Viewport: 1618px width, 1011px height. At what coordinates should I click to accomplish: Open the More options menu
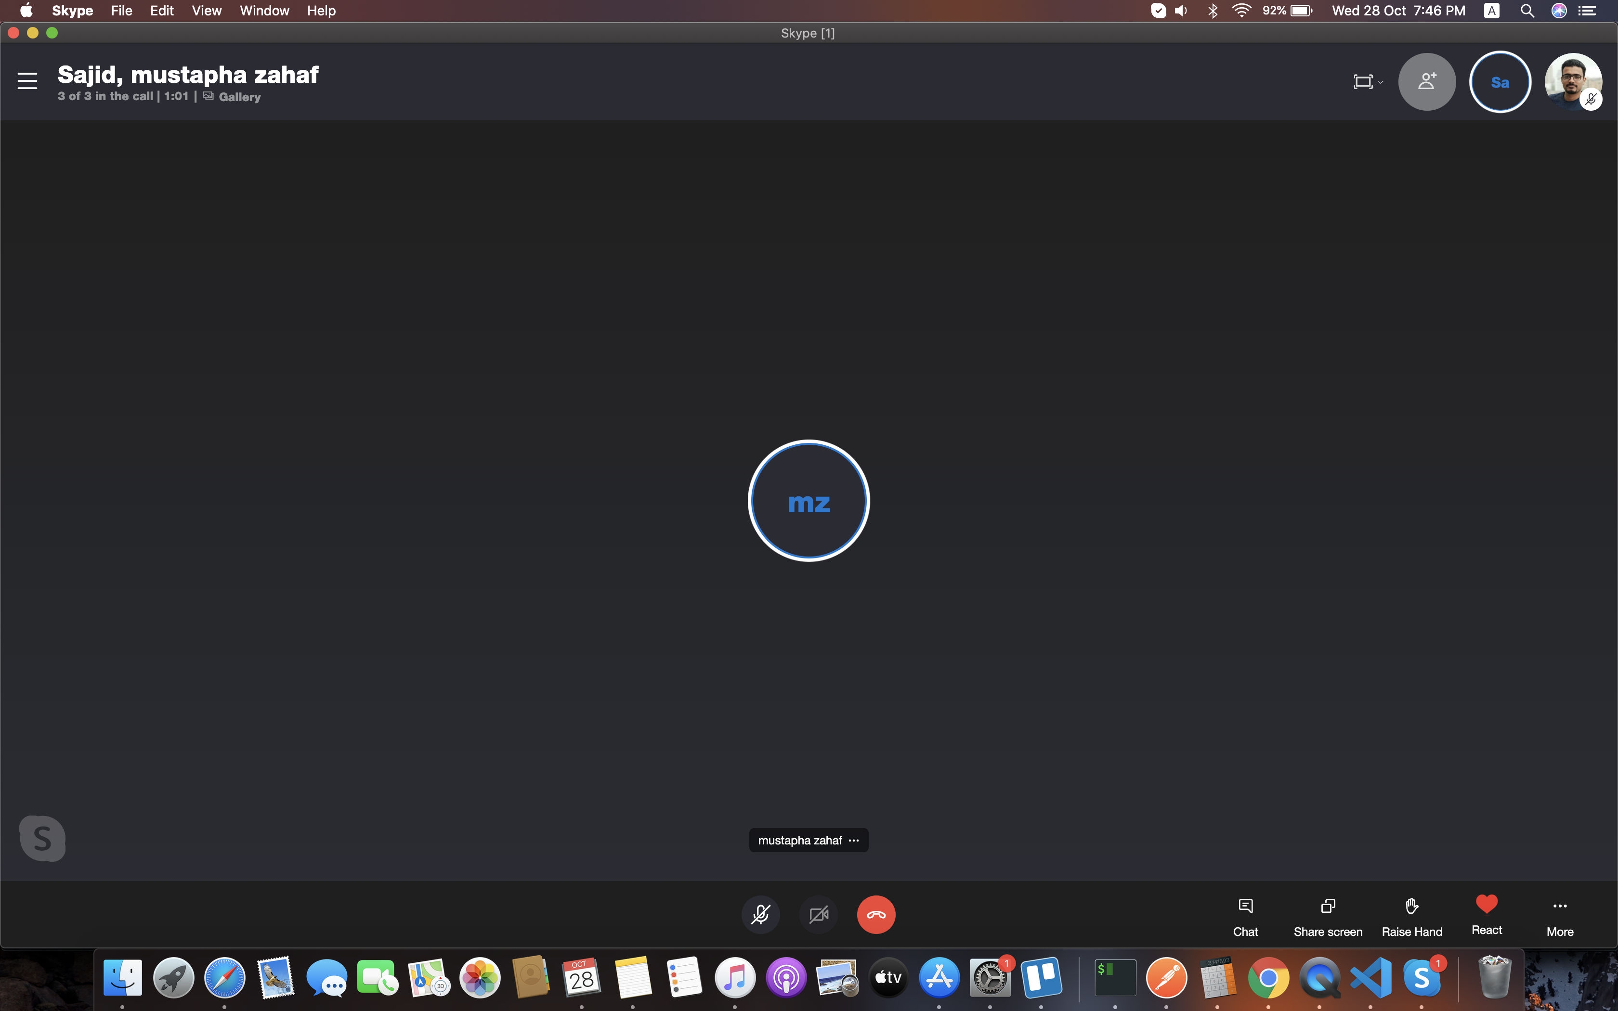tap(1559, 917)
